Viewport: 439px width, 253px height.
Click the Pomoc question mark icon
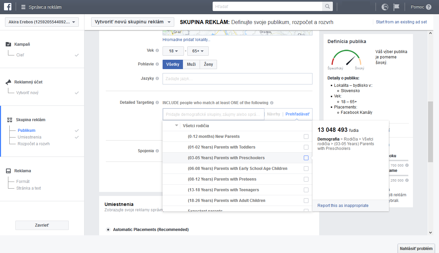pyautogui.click(x=429, y=7)
